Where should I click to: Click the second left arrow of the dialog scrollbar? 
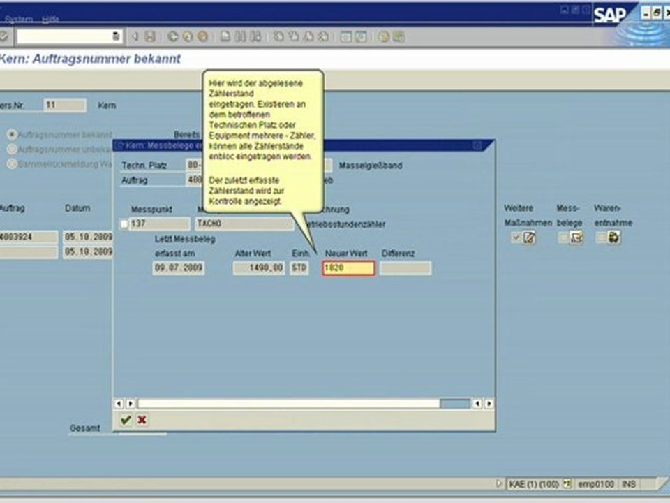[131, 403]
